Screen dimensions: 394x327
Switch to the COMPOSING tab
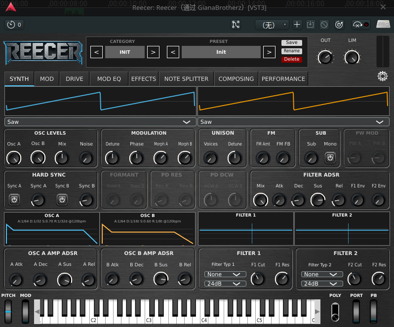(236, 79)
